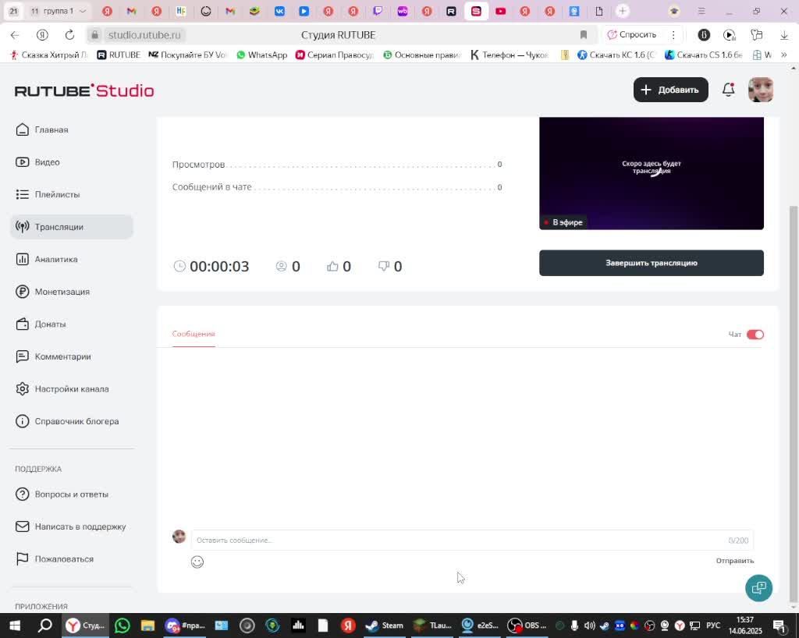The height and width of the screenshot is (638, 799).
Task: Select the Трансляции sidebar item
Action: (72, 227)
